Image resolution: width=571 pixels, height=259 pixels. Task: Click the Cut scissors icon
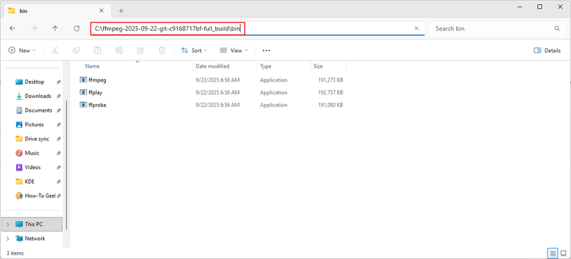tap(55, 50)
